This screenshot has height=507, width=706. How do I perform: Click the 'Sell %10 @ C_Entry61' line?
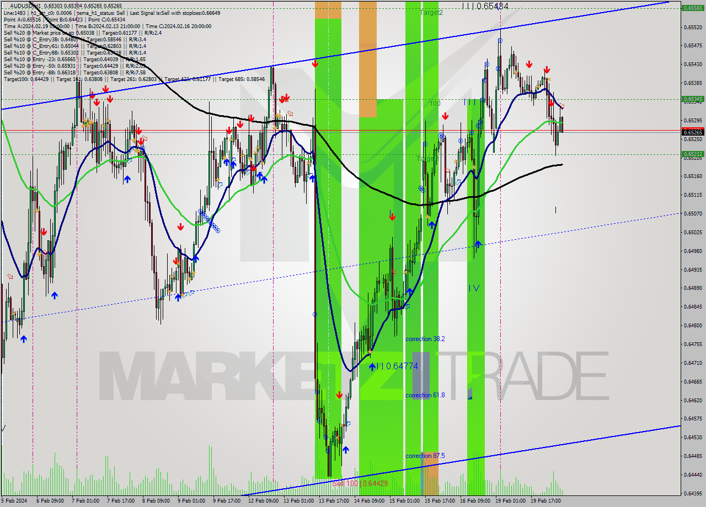(74, 46)
